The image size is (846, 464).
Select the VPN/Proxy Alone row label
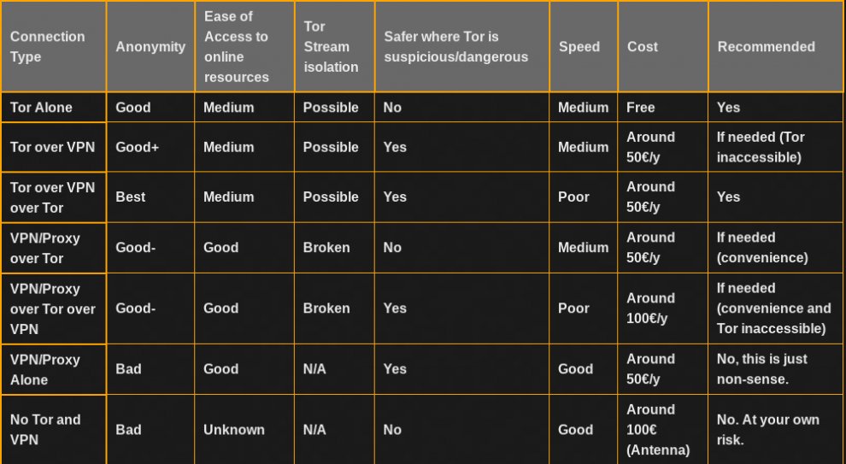click(x=54, y=370)
